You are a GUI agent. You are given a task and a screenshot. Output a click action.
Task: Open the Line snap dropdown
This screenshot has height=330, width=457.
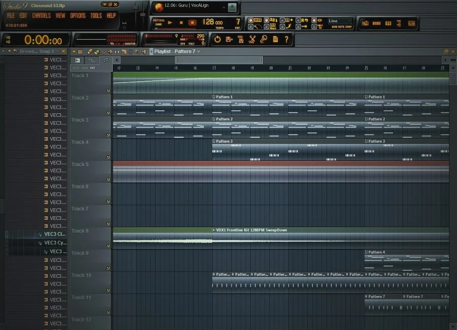(x=339, y=21)
